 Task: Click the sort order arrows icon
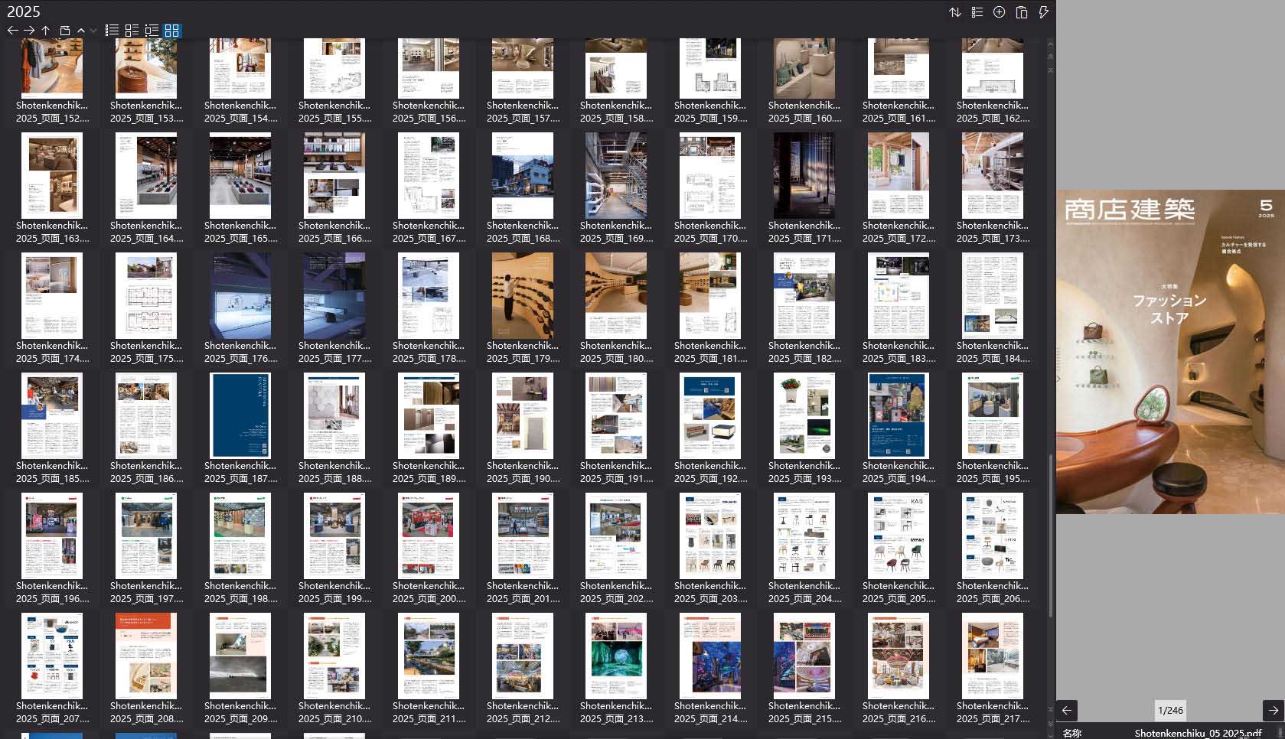click(955, 12)
